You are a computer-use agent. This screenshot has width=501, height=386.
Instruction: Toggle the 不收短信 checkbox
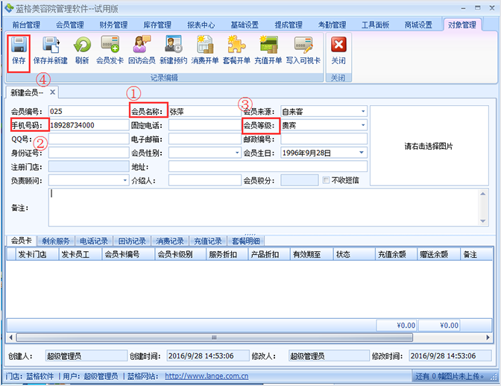pos(326,180)
